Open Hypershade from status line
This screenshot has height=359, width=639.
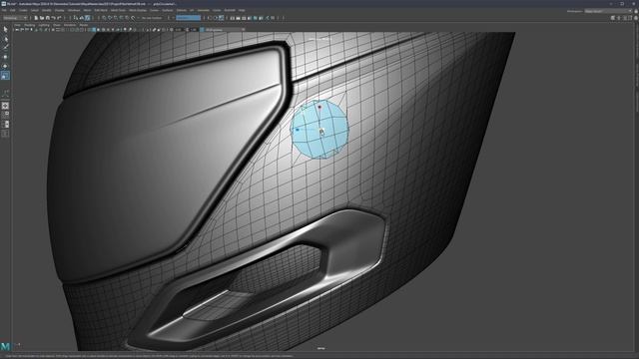(256, 18)
